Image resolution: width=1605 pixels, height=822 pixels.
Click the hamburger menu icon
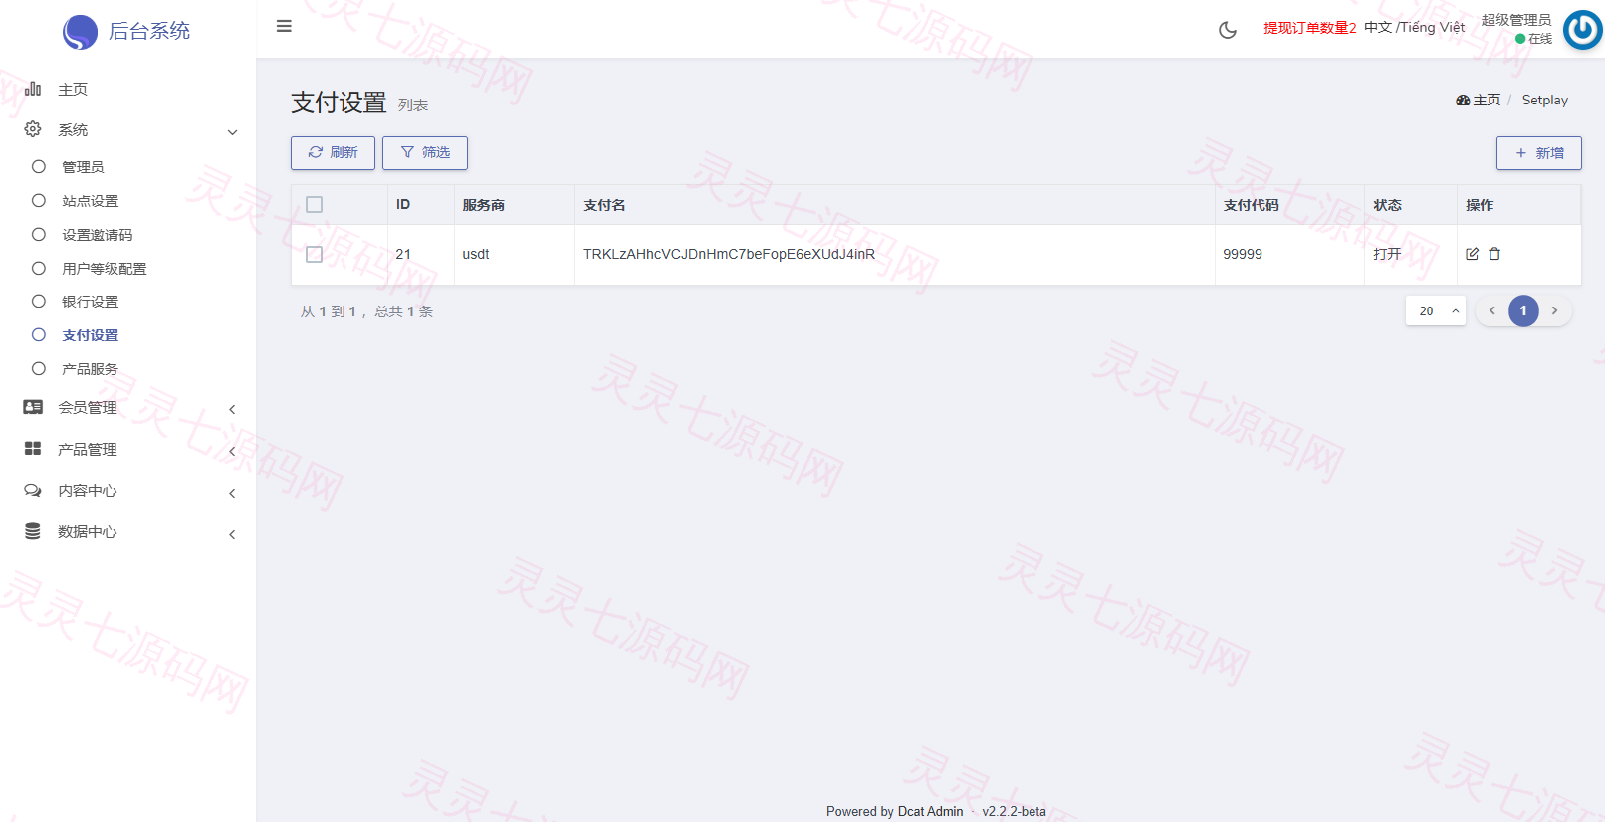pyautogui.click(x=284, y=26)
